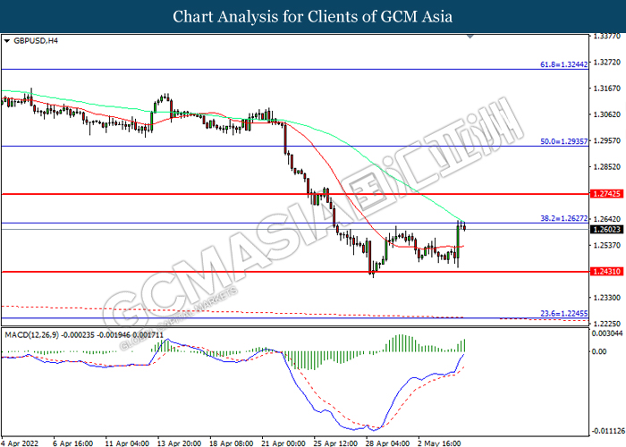
Task: Click the 21 Apr 00:00 time axis label
Action: pos(283,443)
